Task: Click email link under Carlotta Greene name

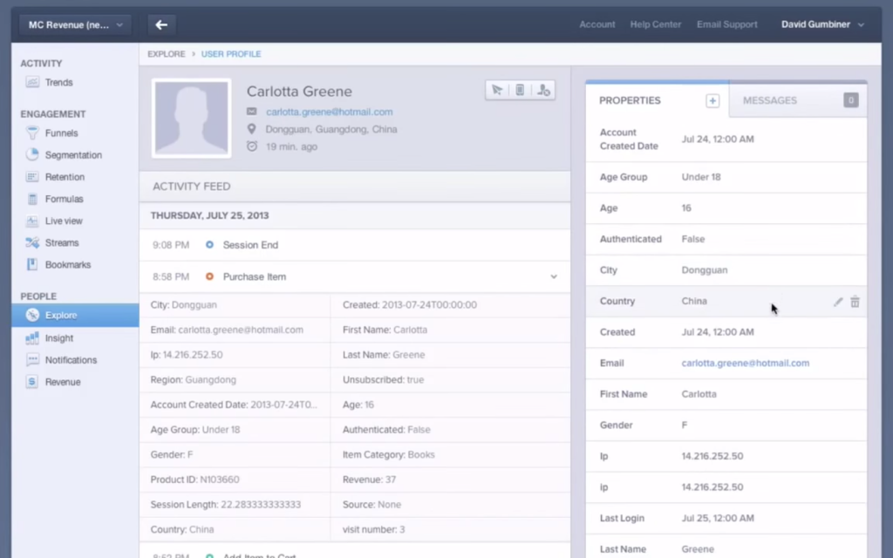Action: (x=329, y=112)
